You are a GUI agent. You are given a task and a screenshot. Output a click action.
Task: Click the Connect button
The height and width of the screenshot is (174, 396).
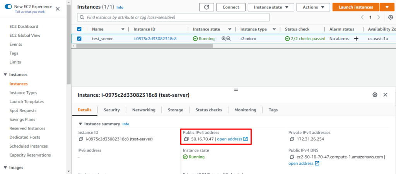[x=231, y=7]
